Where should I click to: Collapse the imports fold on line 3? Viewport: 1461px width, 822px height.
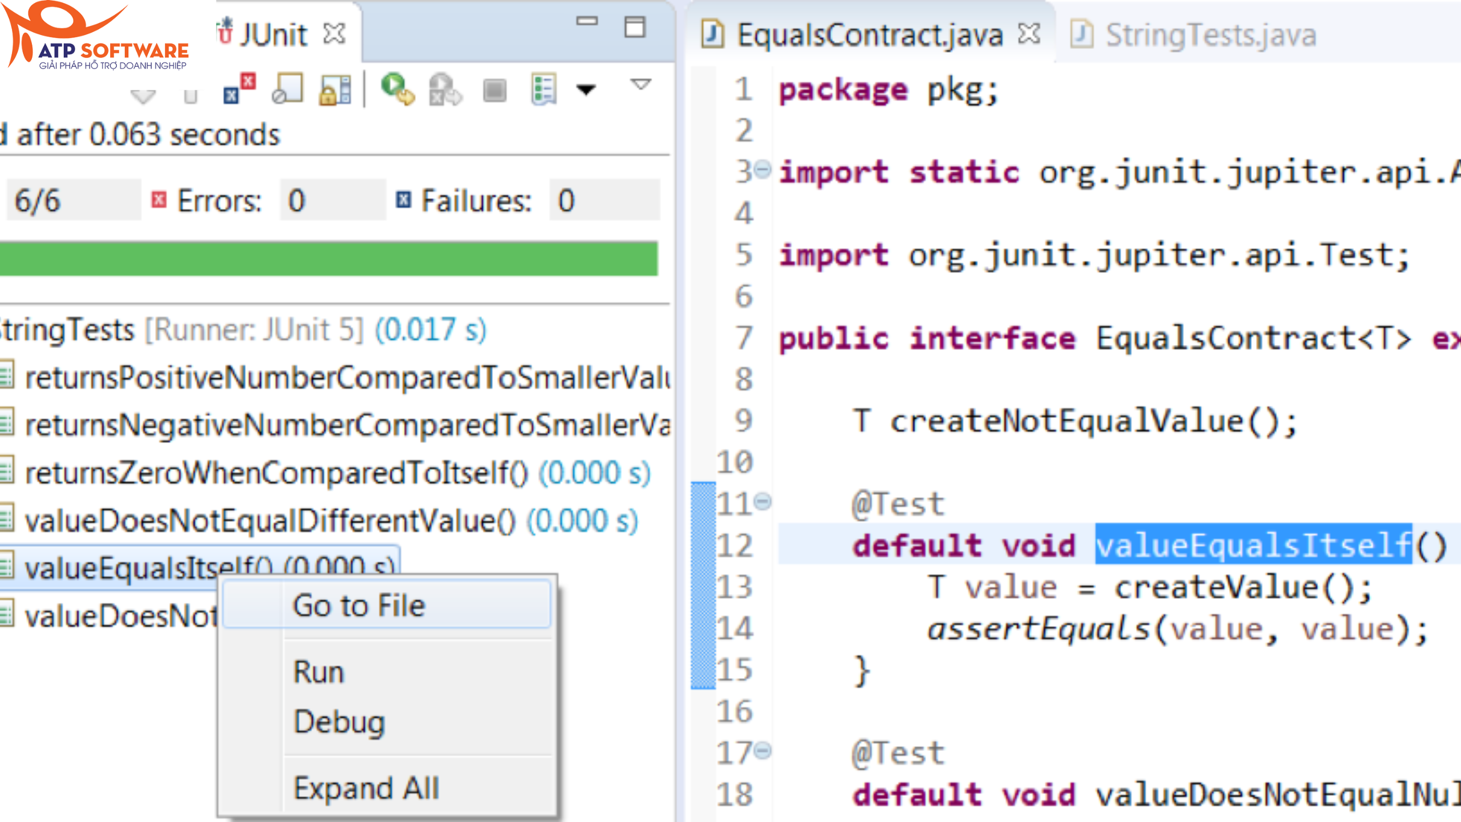tap(763, 169)
